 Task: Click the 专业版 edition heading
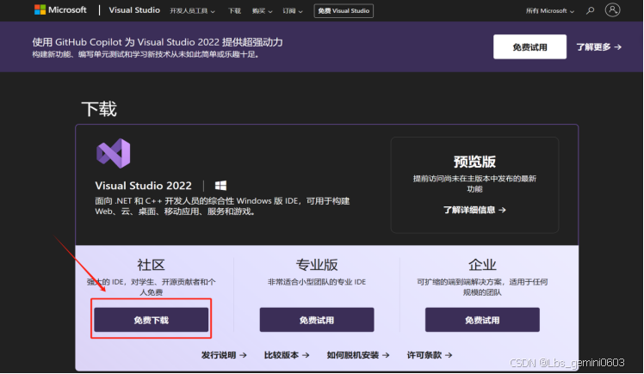[x=317, y=265]
